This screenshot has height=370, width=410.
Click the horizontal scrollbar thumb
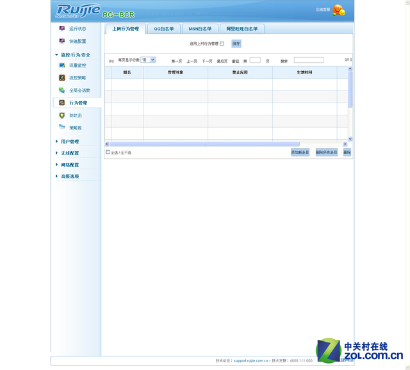pos(205,144)
